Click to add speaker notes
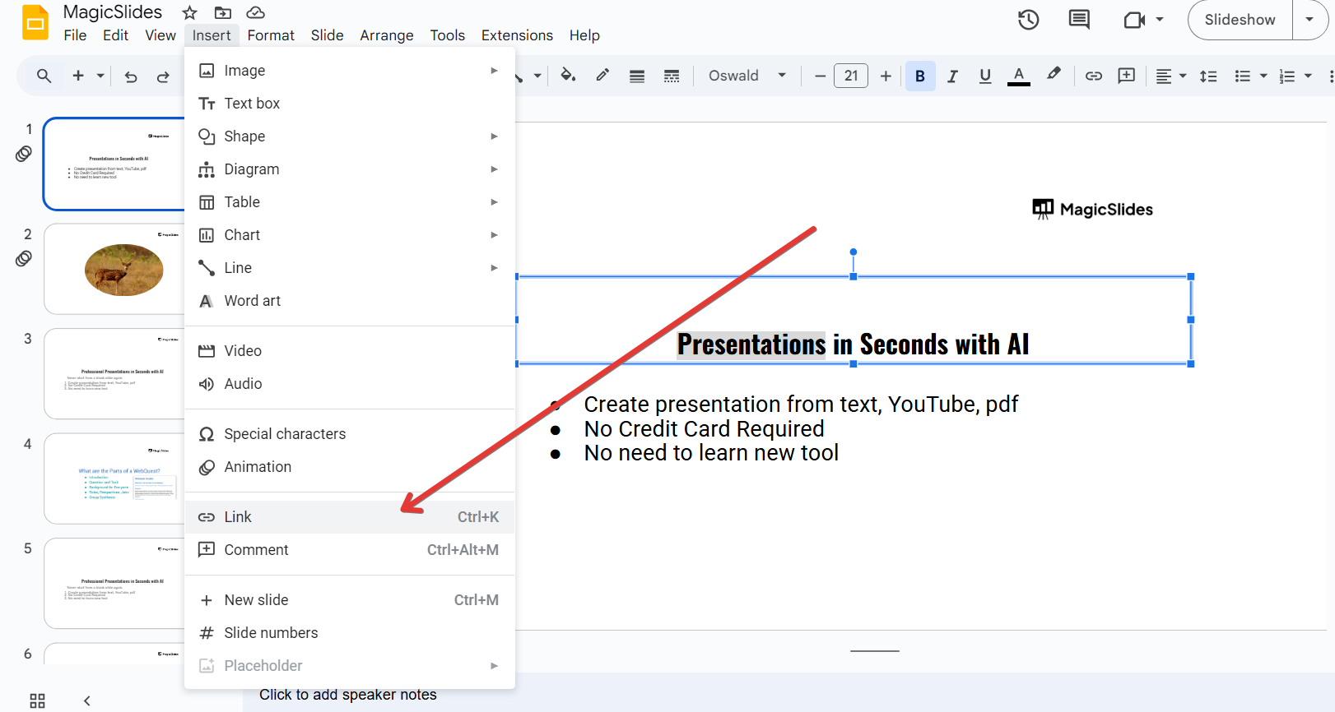This screenshot has height=712, width=1335. point(348,695)
